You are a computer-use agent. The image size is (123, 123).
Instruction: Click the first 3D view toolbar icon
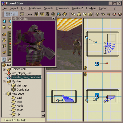coord(36,14)
